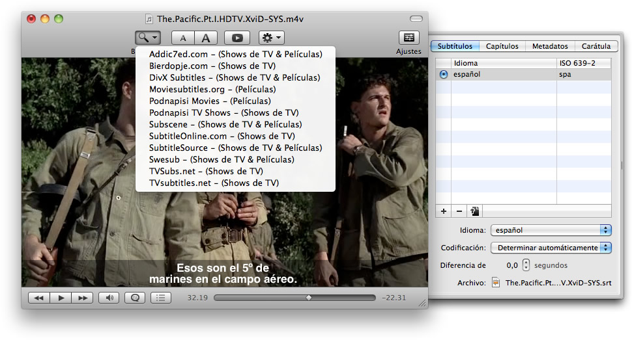This screenshot has height=340, width=632.
Task: Toggle the Ajustes settings panel icon
Action: coord(409,38)
